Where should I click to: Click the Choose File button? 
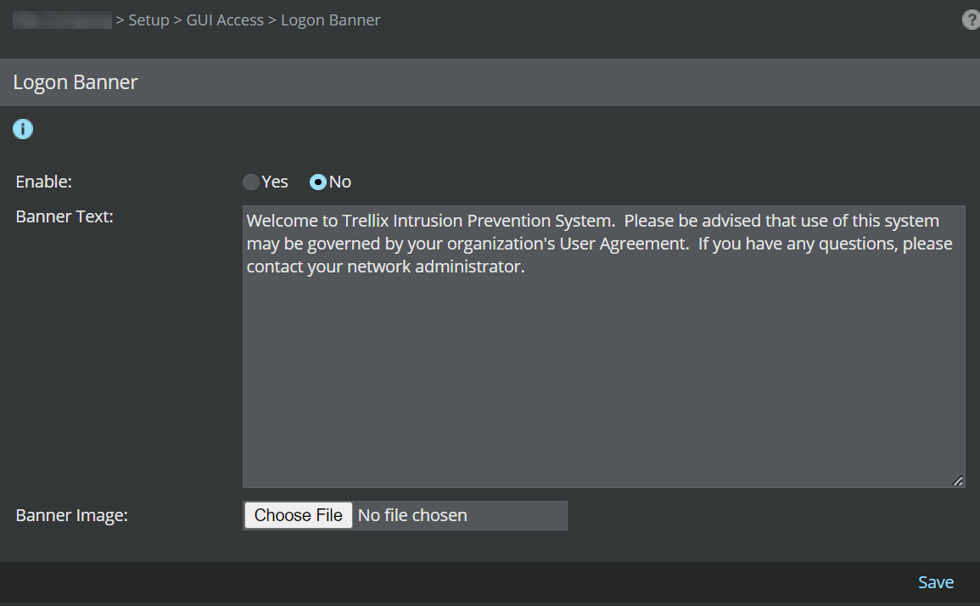coord(298,515)
